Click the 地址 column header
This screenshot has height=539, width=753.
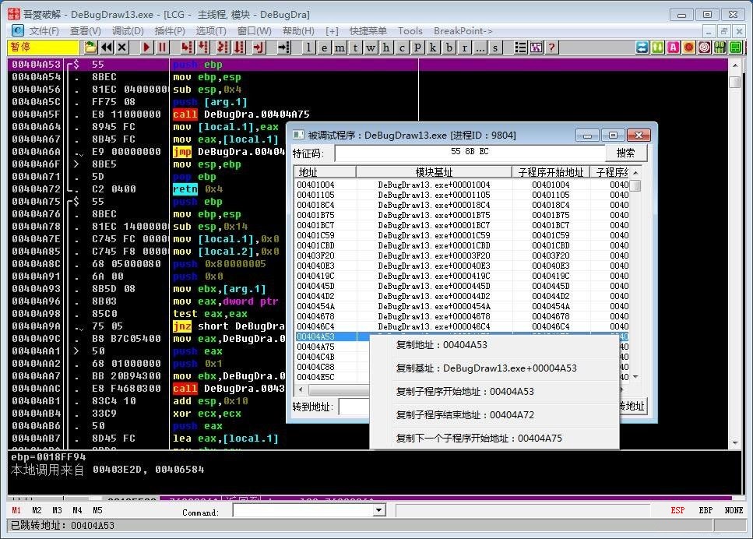[x=325, y=172]
